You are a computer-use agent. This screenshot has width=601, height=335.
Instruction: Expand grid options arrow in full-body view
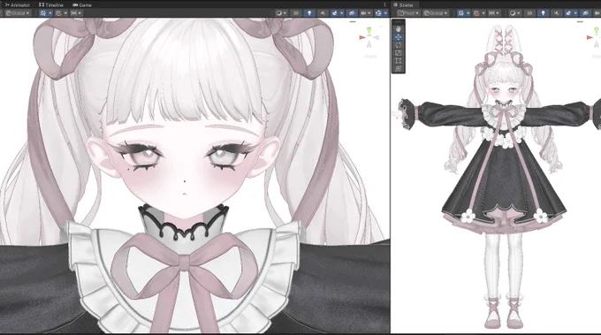pos(468,13)
